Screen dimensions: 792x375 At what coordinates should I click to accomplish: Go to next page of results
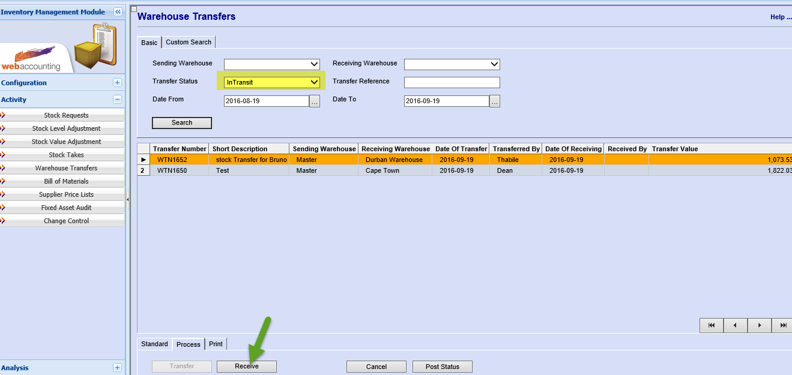pos(760,325)
